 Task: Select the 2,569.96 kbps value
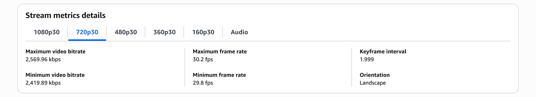tap(43, 59)
